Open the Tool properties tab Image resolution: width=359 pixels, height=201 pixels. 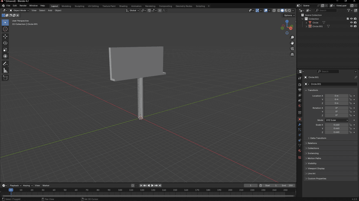tap(300, 78)
